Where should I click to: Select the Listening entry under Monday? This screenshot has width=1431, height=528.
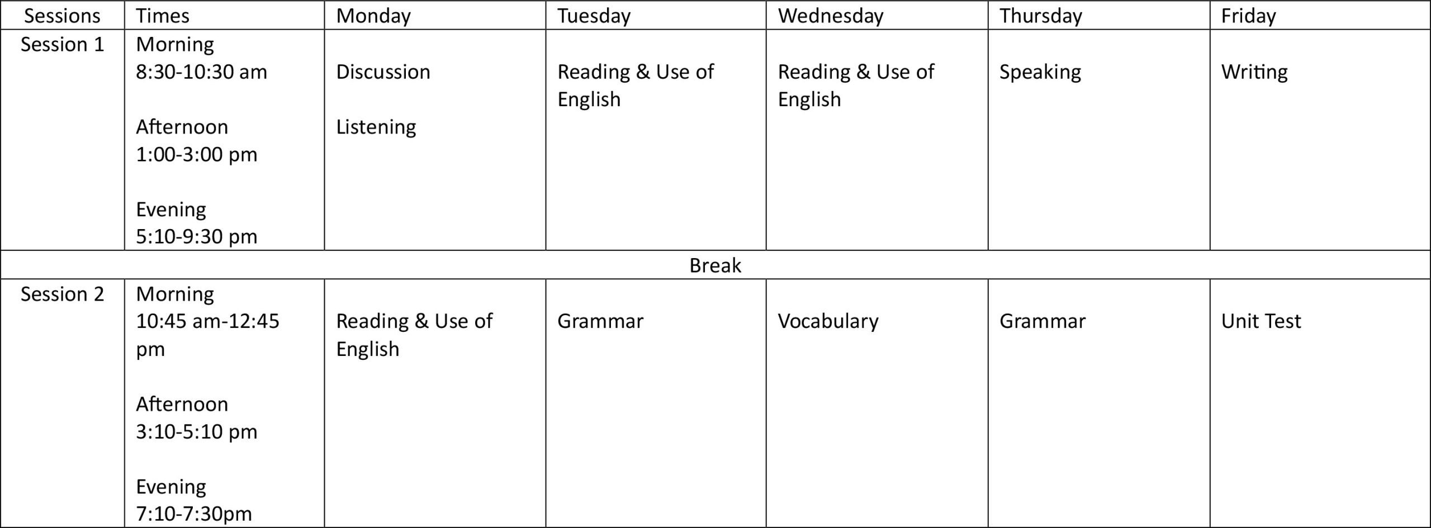(x=376, y=127)
